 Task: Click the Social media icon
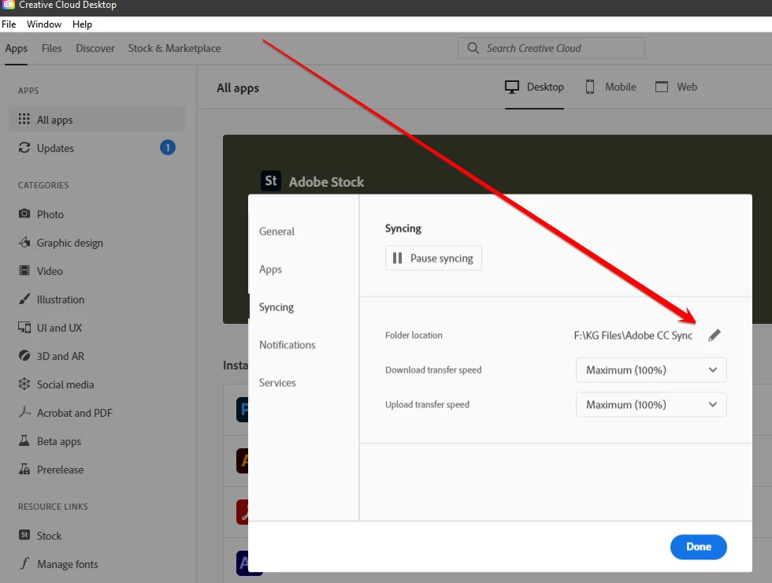click(x=24, y=384)
